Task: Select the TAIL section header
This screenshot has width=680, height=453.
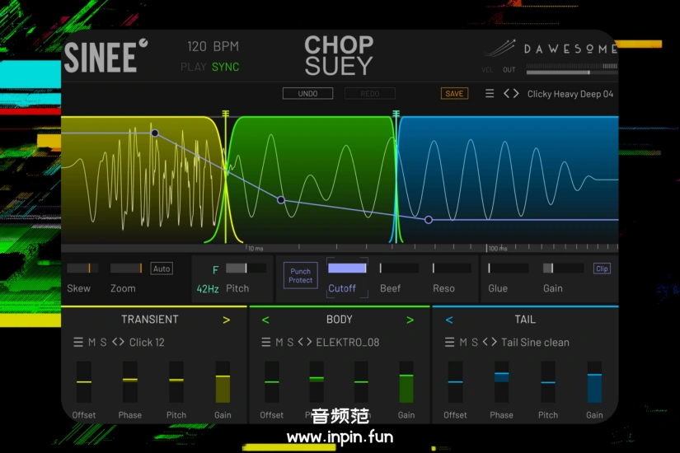Action: [525, 320]
